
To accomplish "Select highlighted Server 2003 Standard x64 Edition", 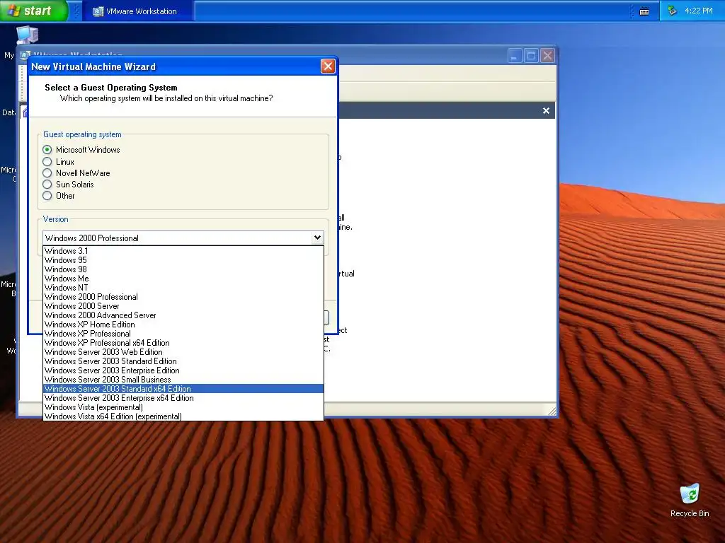I will (183, 389).
